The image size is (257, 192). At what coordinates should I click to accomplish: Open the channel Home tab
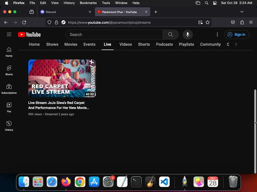pyautogui.click(x=34, y=44)
